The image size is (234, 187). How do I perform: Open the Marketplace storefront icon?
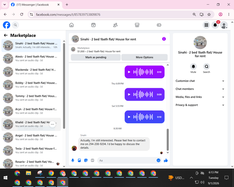137,25
